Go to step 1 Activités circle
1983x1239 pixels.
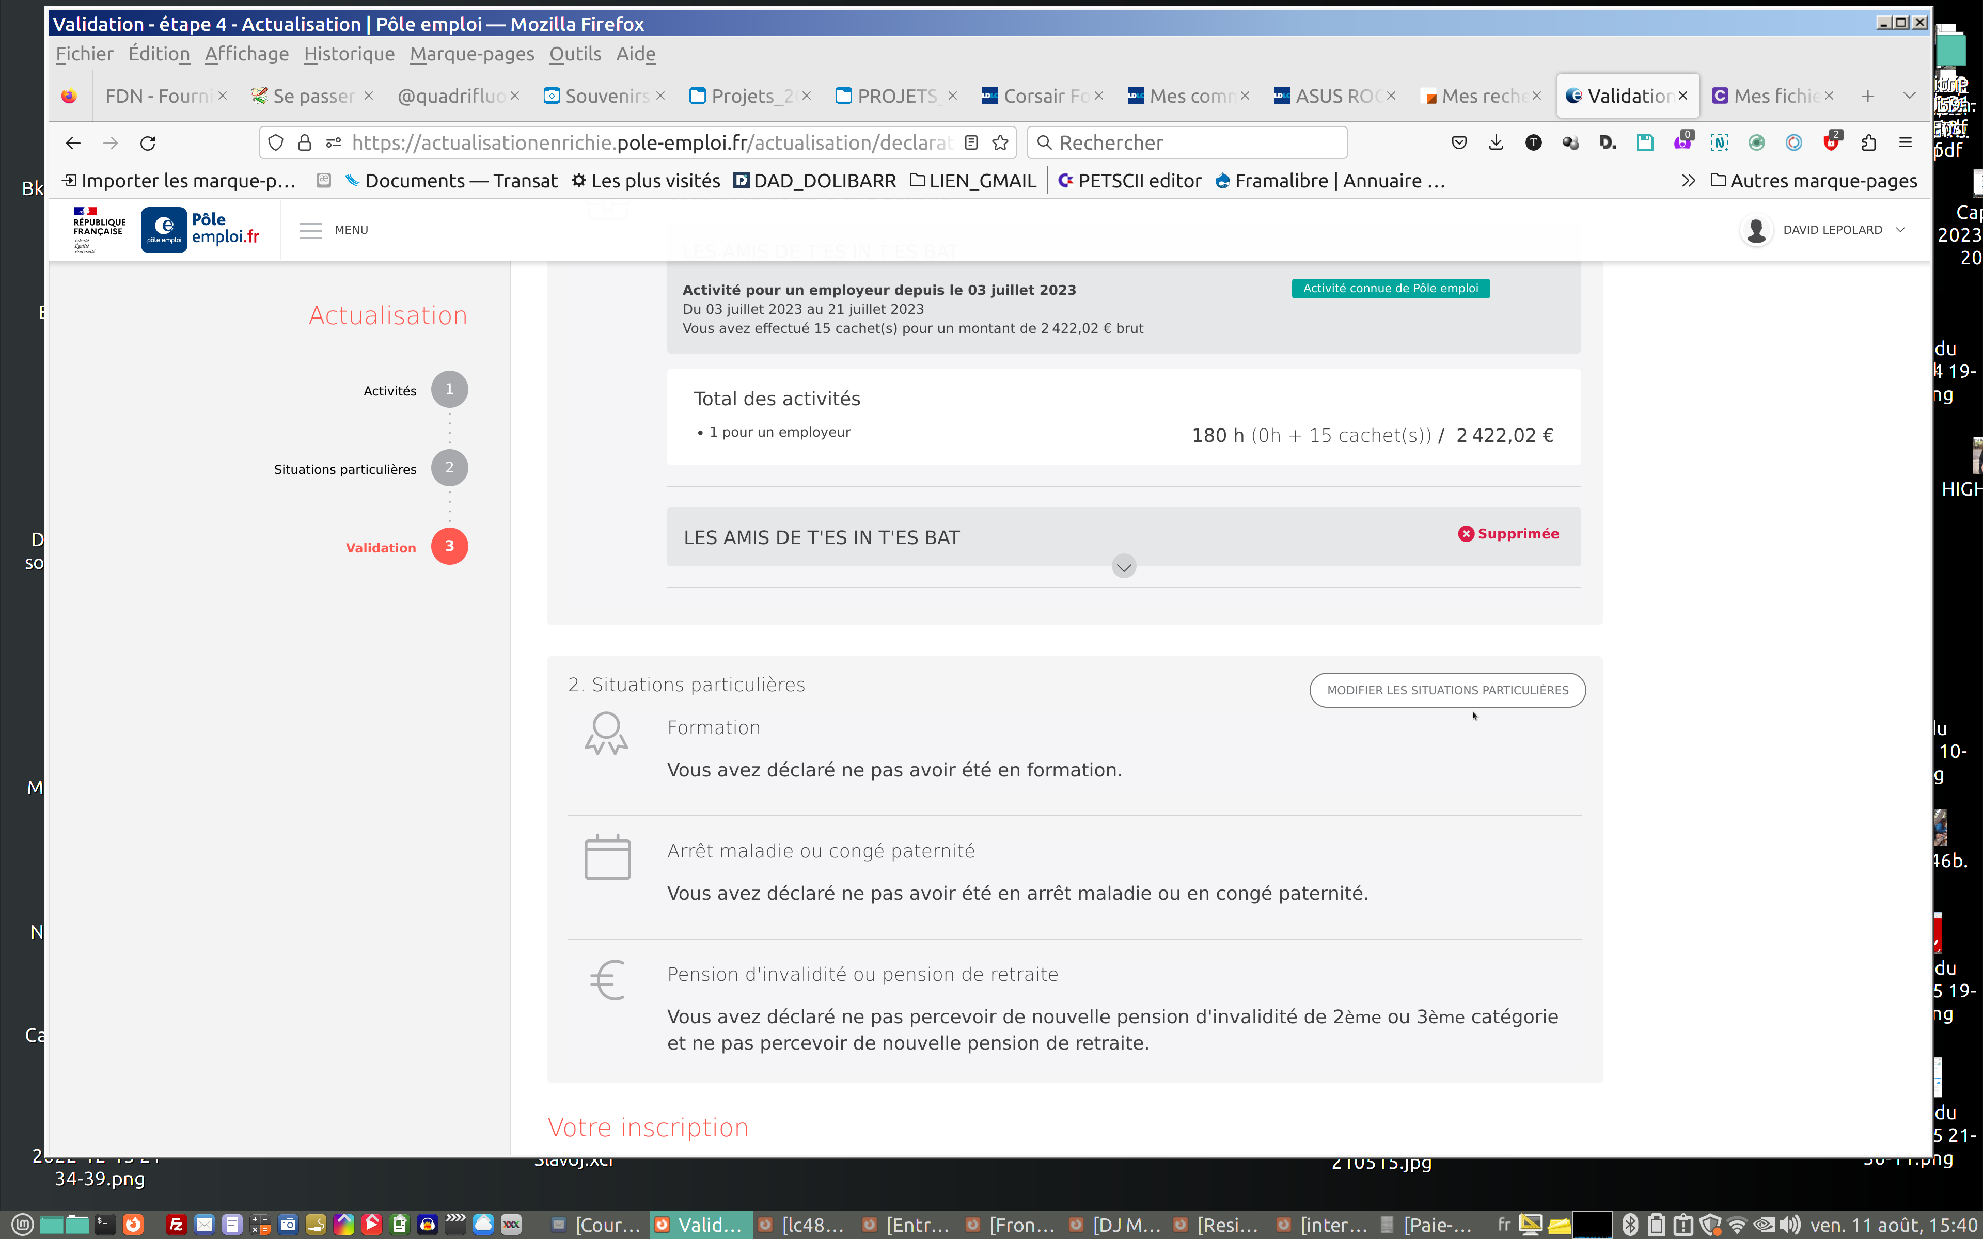[x=449, y=389]
